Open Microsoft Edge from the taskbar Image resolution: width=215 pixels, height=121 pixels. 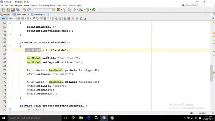tap(89, 118)
